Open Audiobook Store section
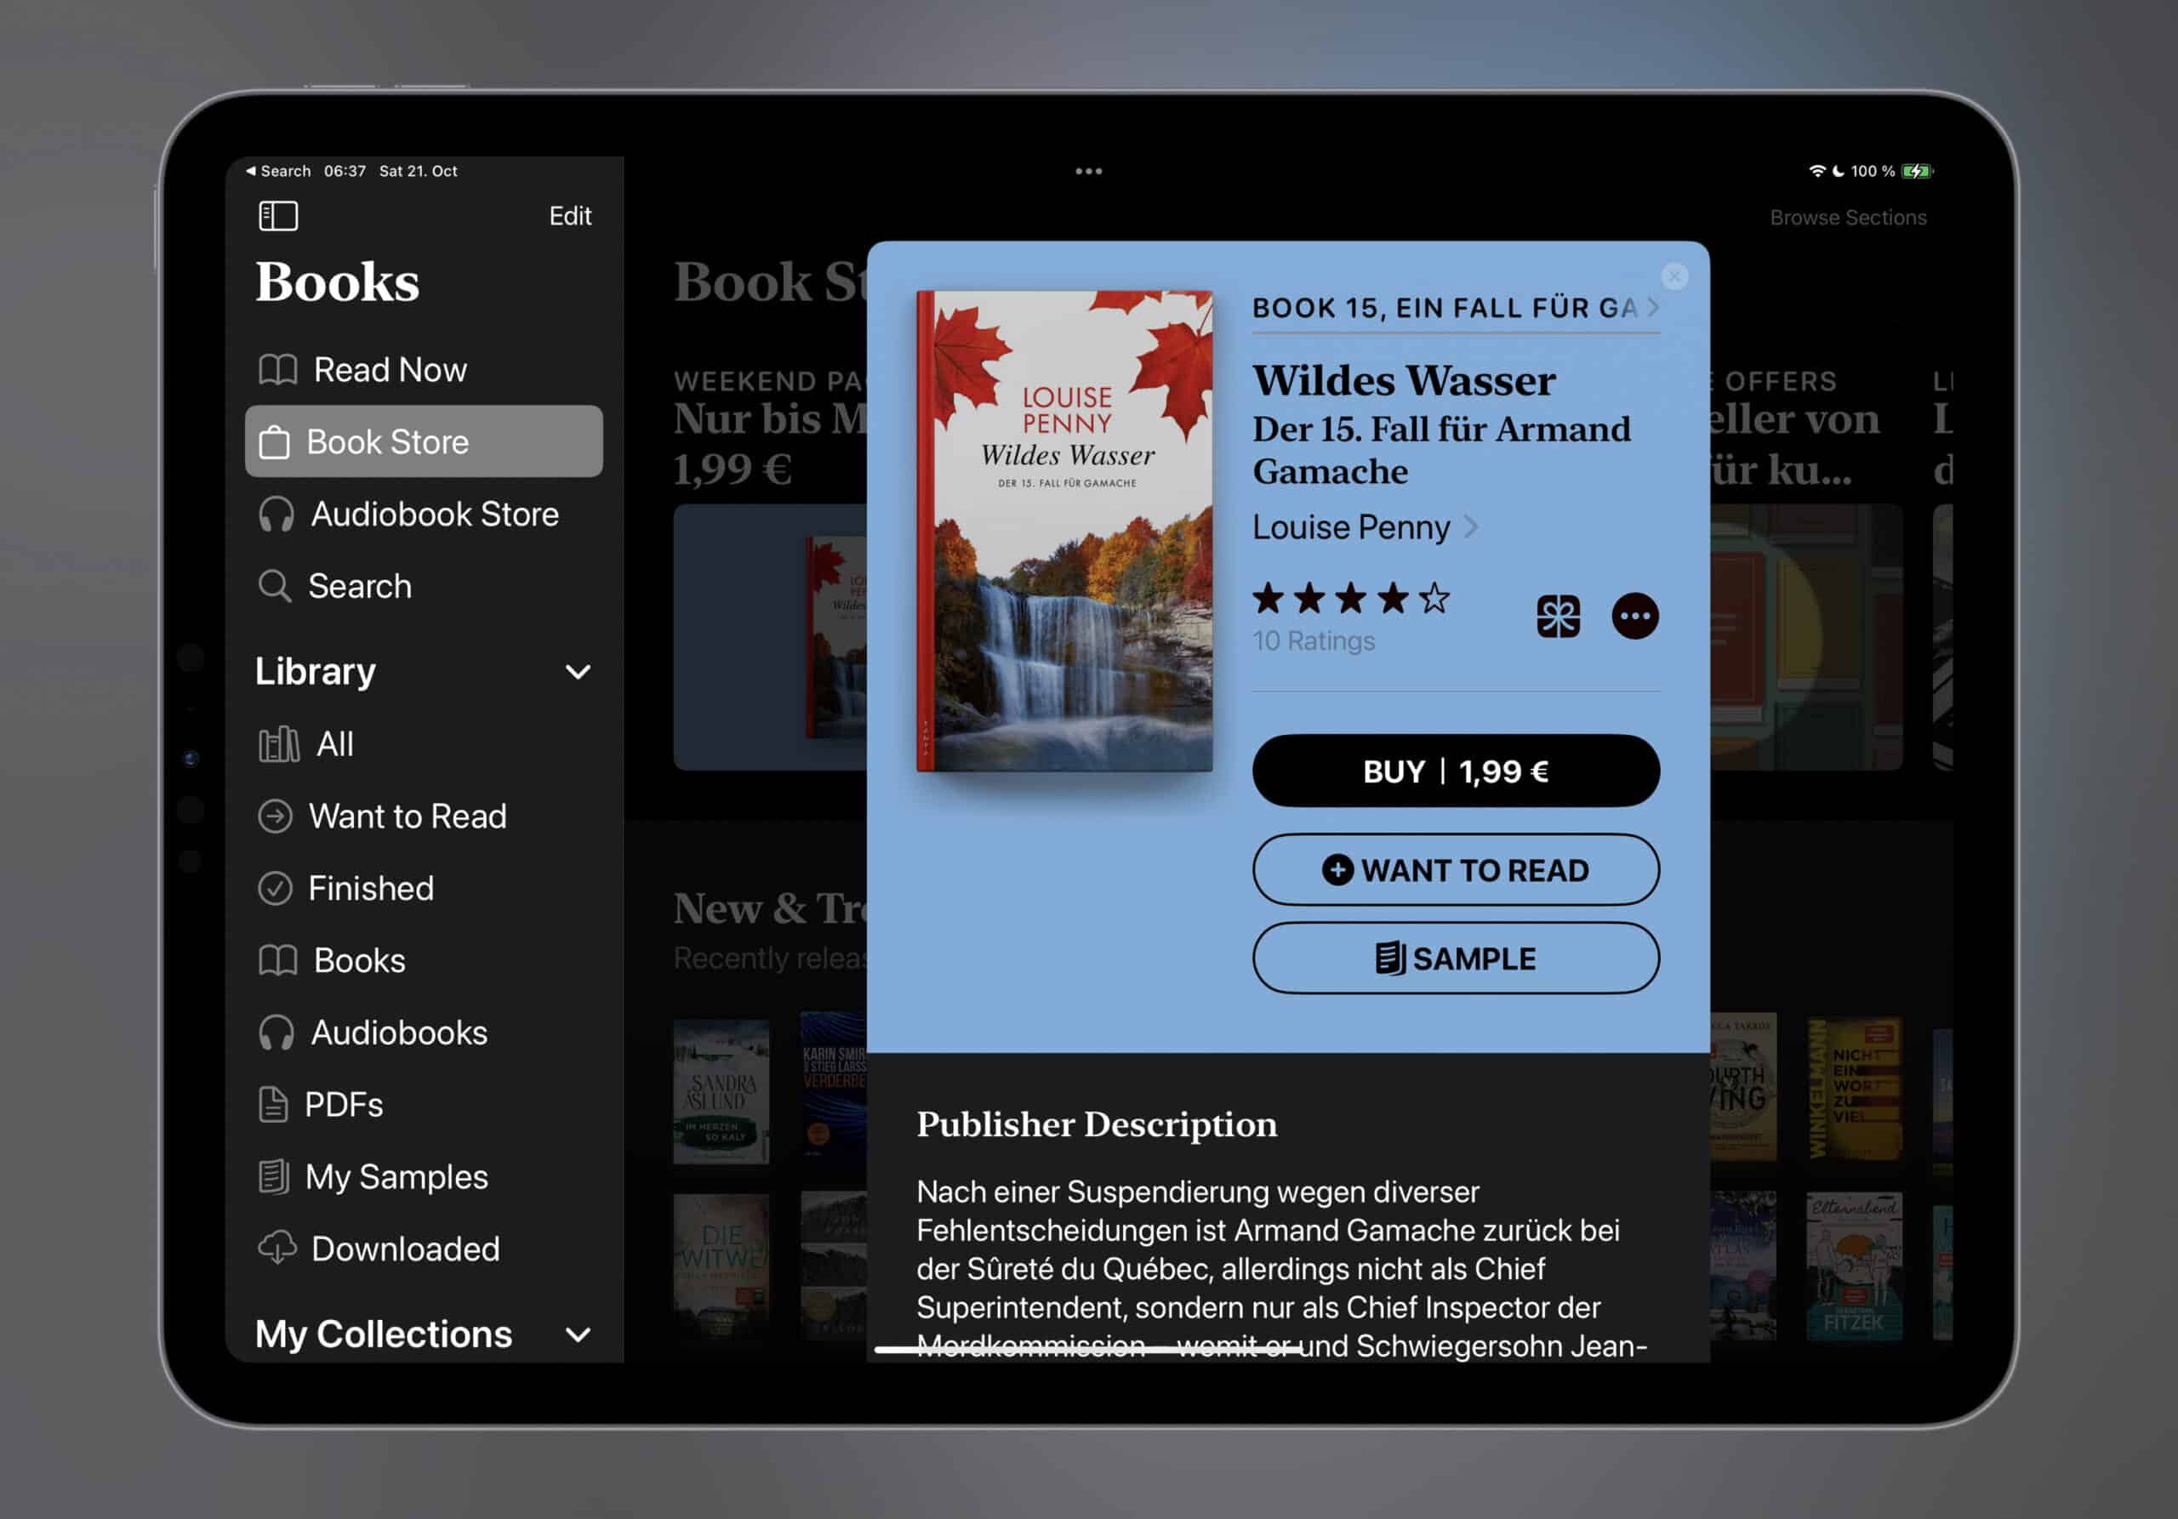The height and width of the screenshot is (1519, 2178). point(423,514)
